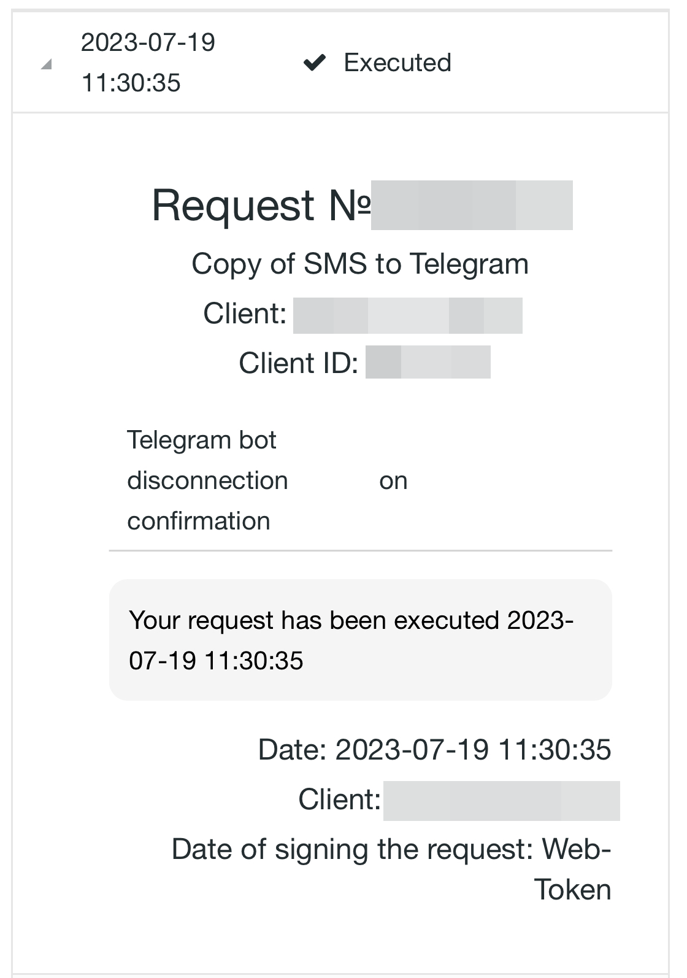Click the blurred client value at the bottom
Image resolution: width=687 pixels, height=978 pixels.
[x=501, y=801]
